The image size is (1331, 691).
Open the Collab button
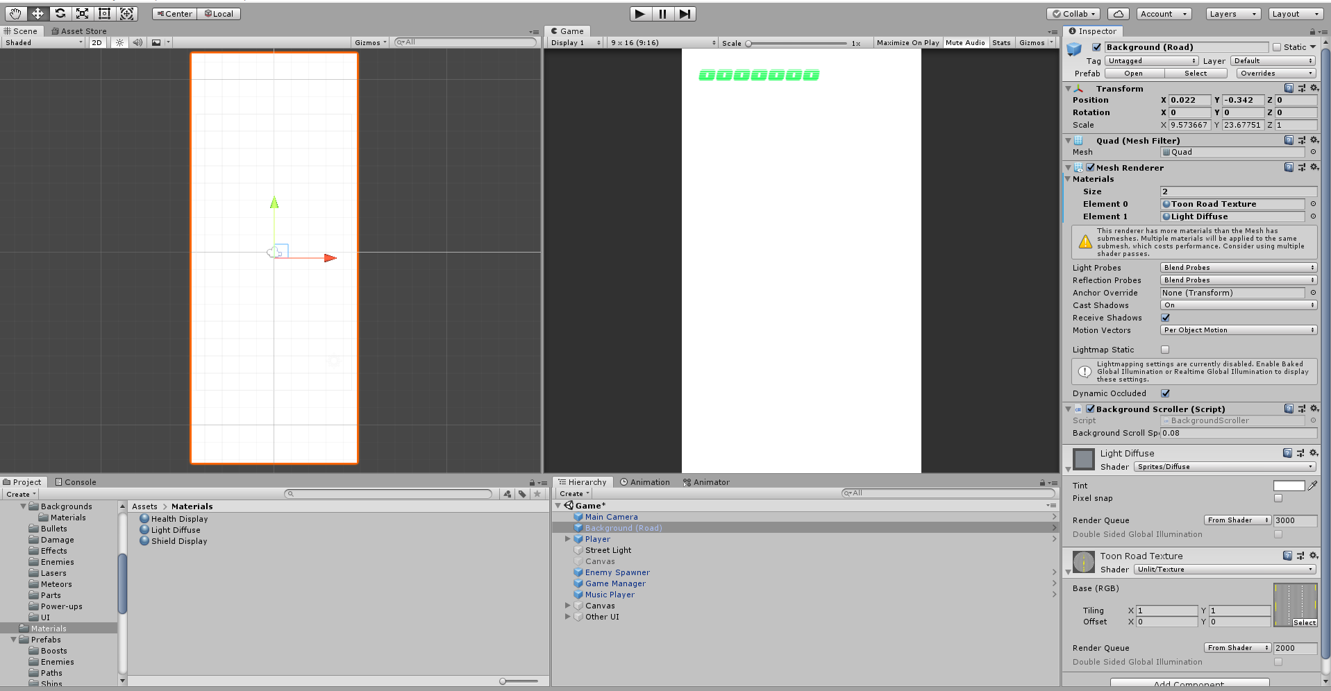click(1073, 14)
